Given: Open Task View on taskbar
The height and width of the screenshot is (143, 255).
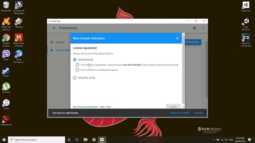Looking at the screenshot, I should (x=77, y=139).
